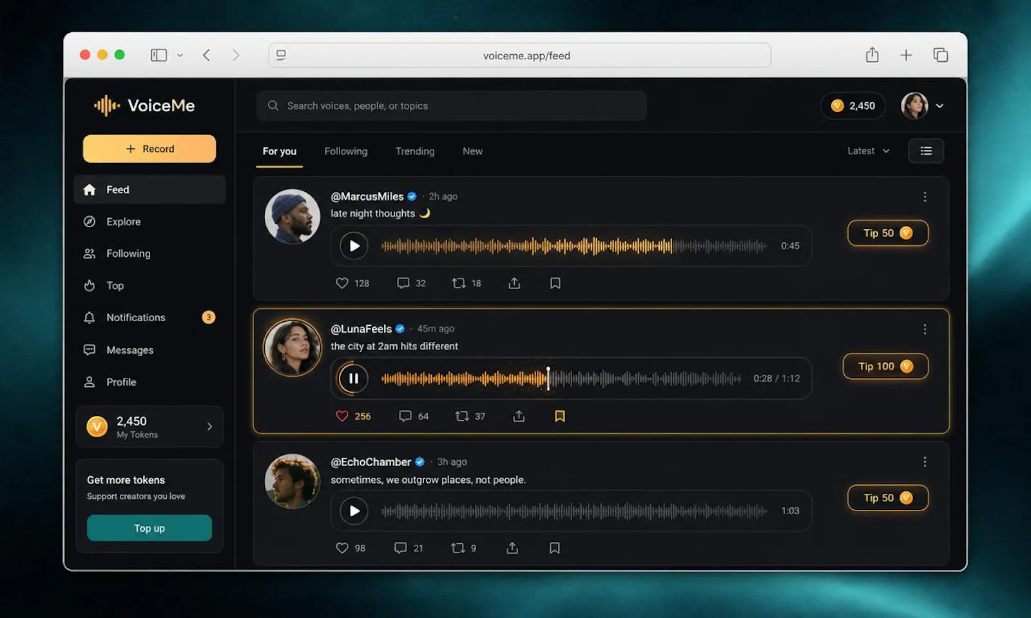1031x618 pixels.
Task: Open the Top page flame icon
Action: (90, 285)
